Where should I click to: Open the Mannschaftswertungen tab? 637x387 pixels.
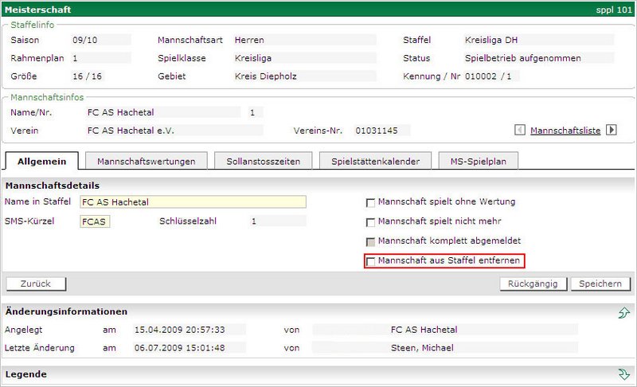pos(146,161)
